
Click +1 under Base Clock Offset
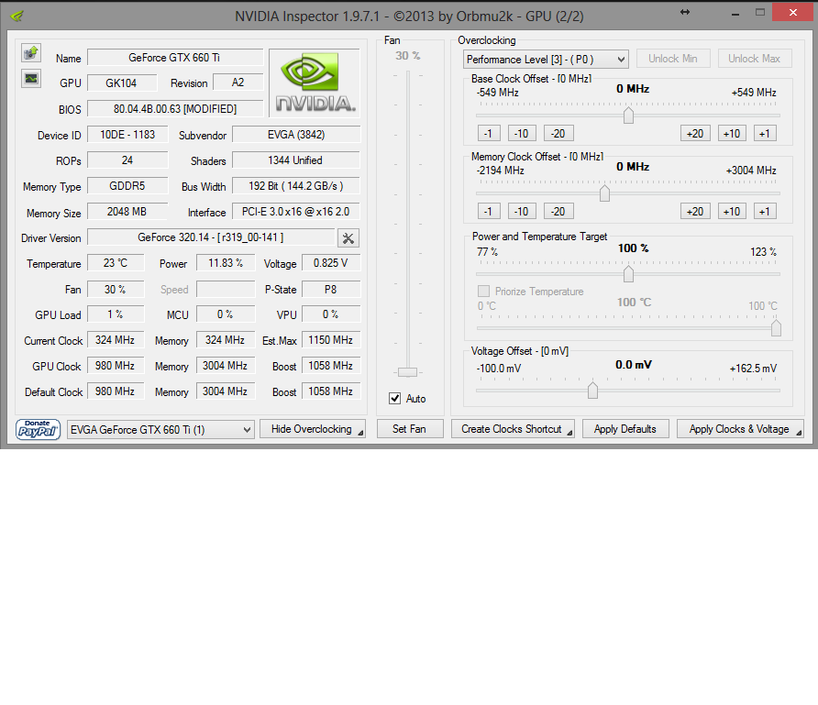765,134
